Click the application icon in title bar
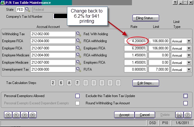The height and width of the screenshot is (127, 194). point(3,3)
